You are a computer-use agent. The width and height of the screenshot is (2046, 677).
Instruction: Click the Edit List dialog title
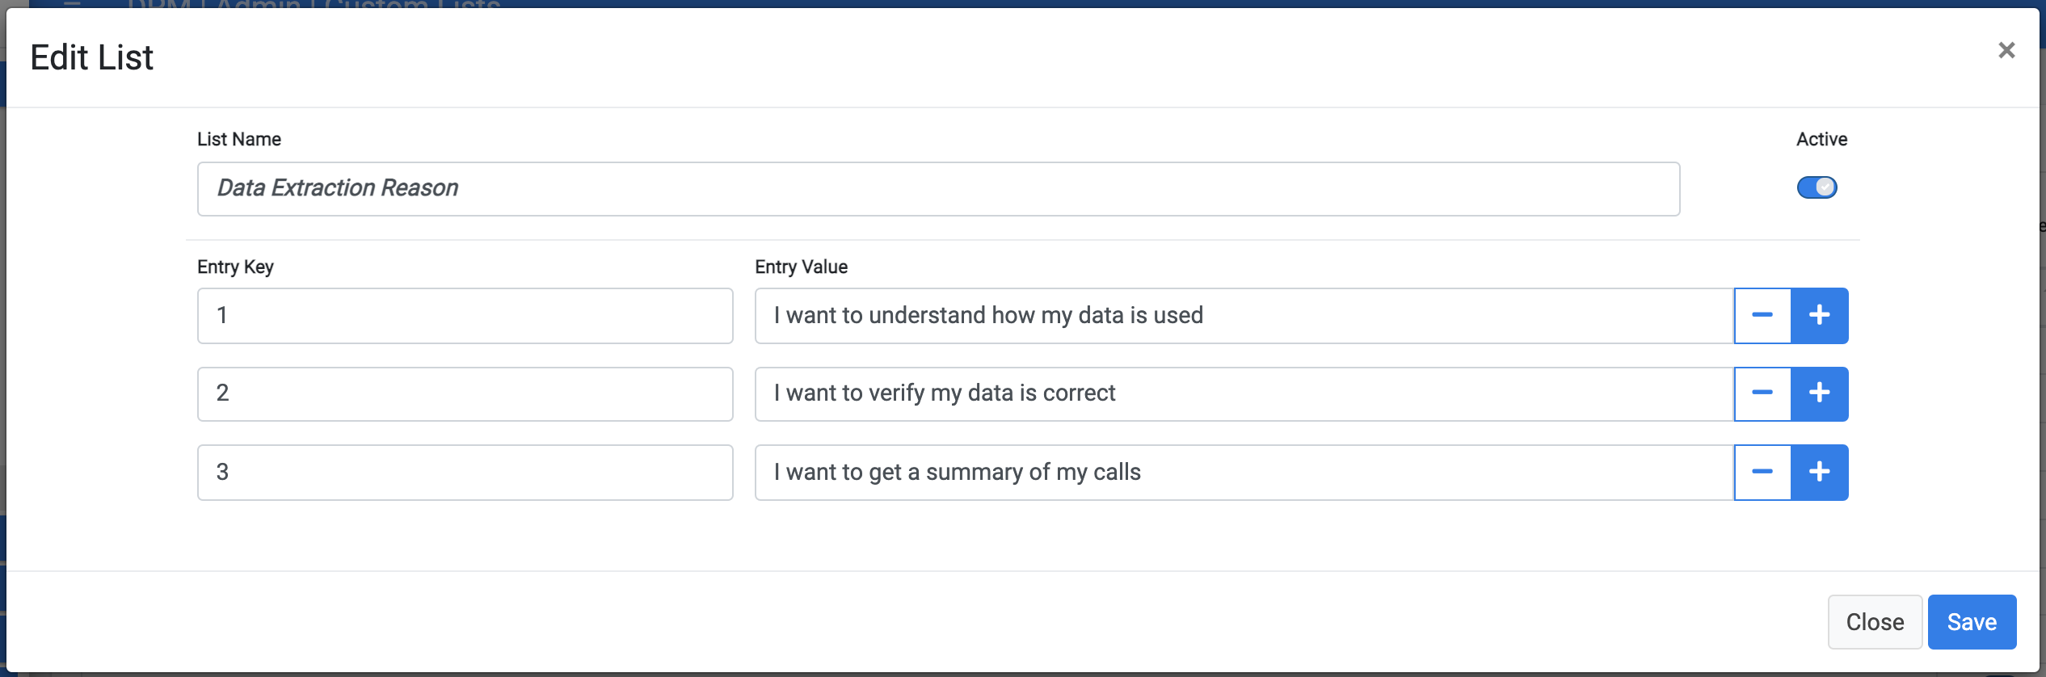pyautogui.click(x=91, y=57)
